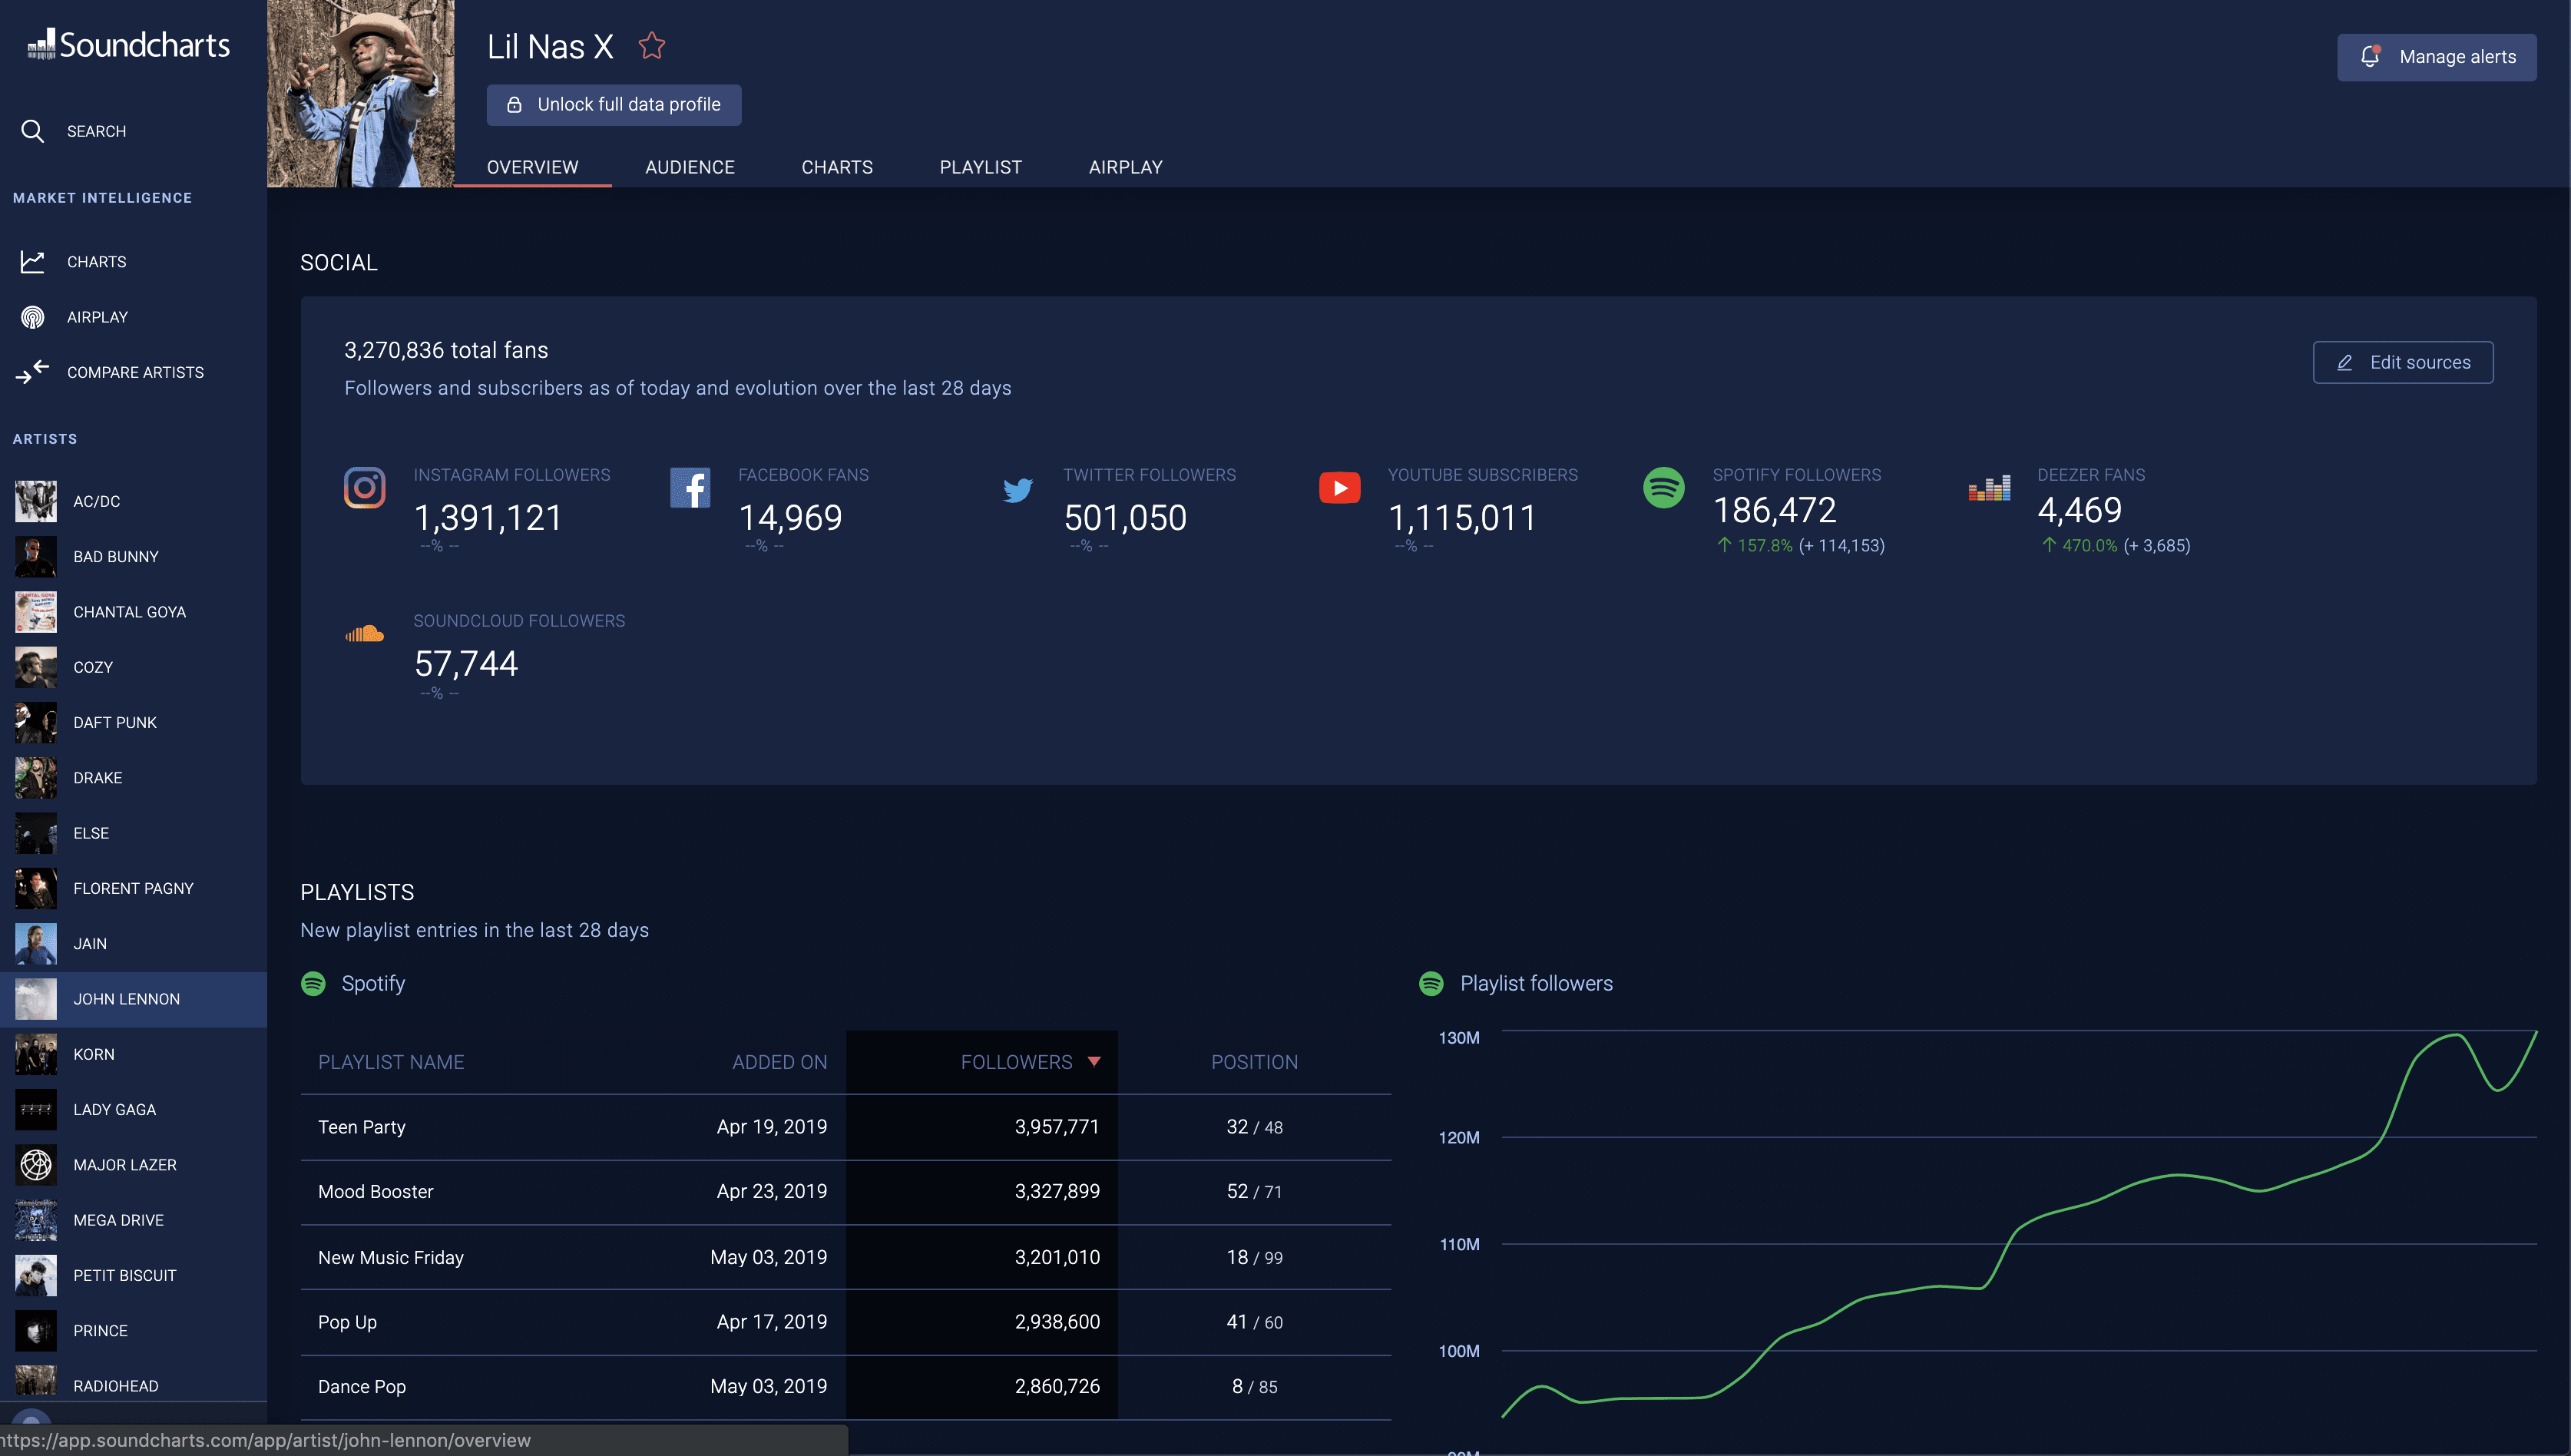Open the Dance Pop playlist row

pos(846,1387)
